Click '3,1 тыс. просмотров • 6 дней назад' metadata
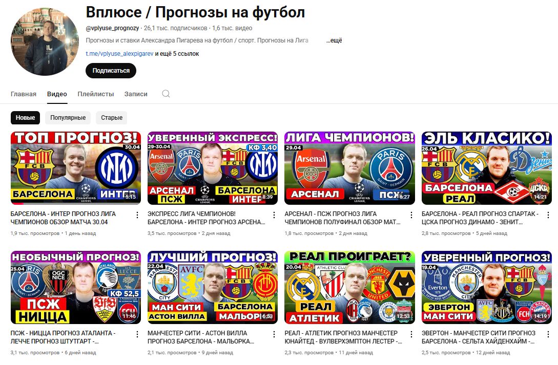This screenshot has height=365, width=558. coord(53,353)
